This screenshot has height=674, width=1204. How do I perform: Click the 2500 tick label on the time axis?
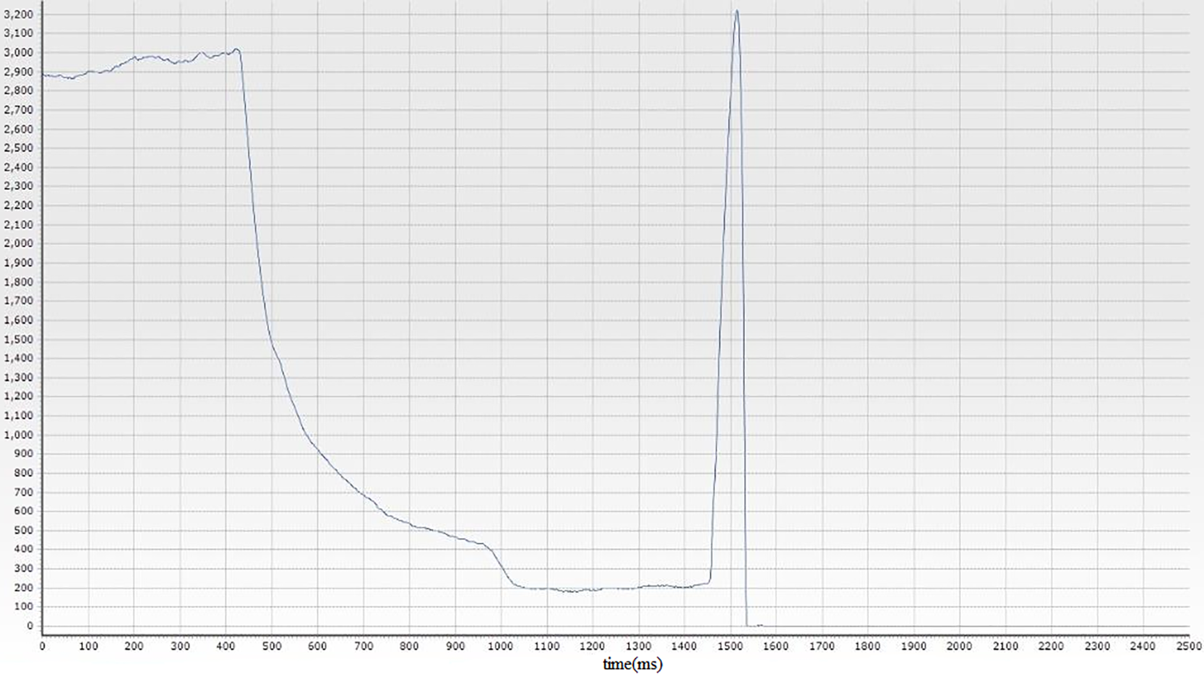click(1189, 646)
